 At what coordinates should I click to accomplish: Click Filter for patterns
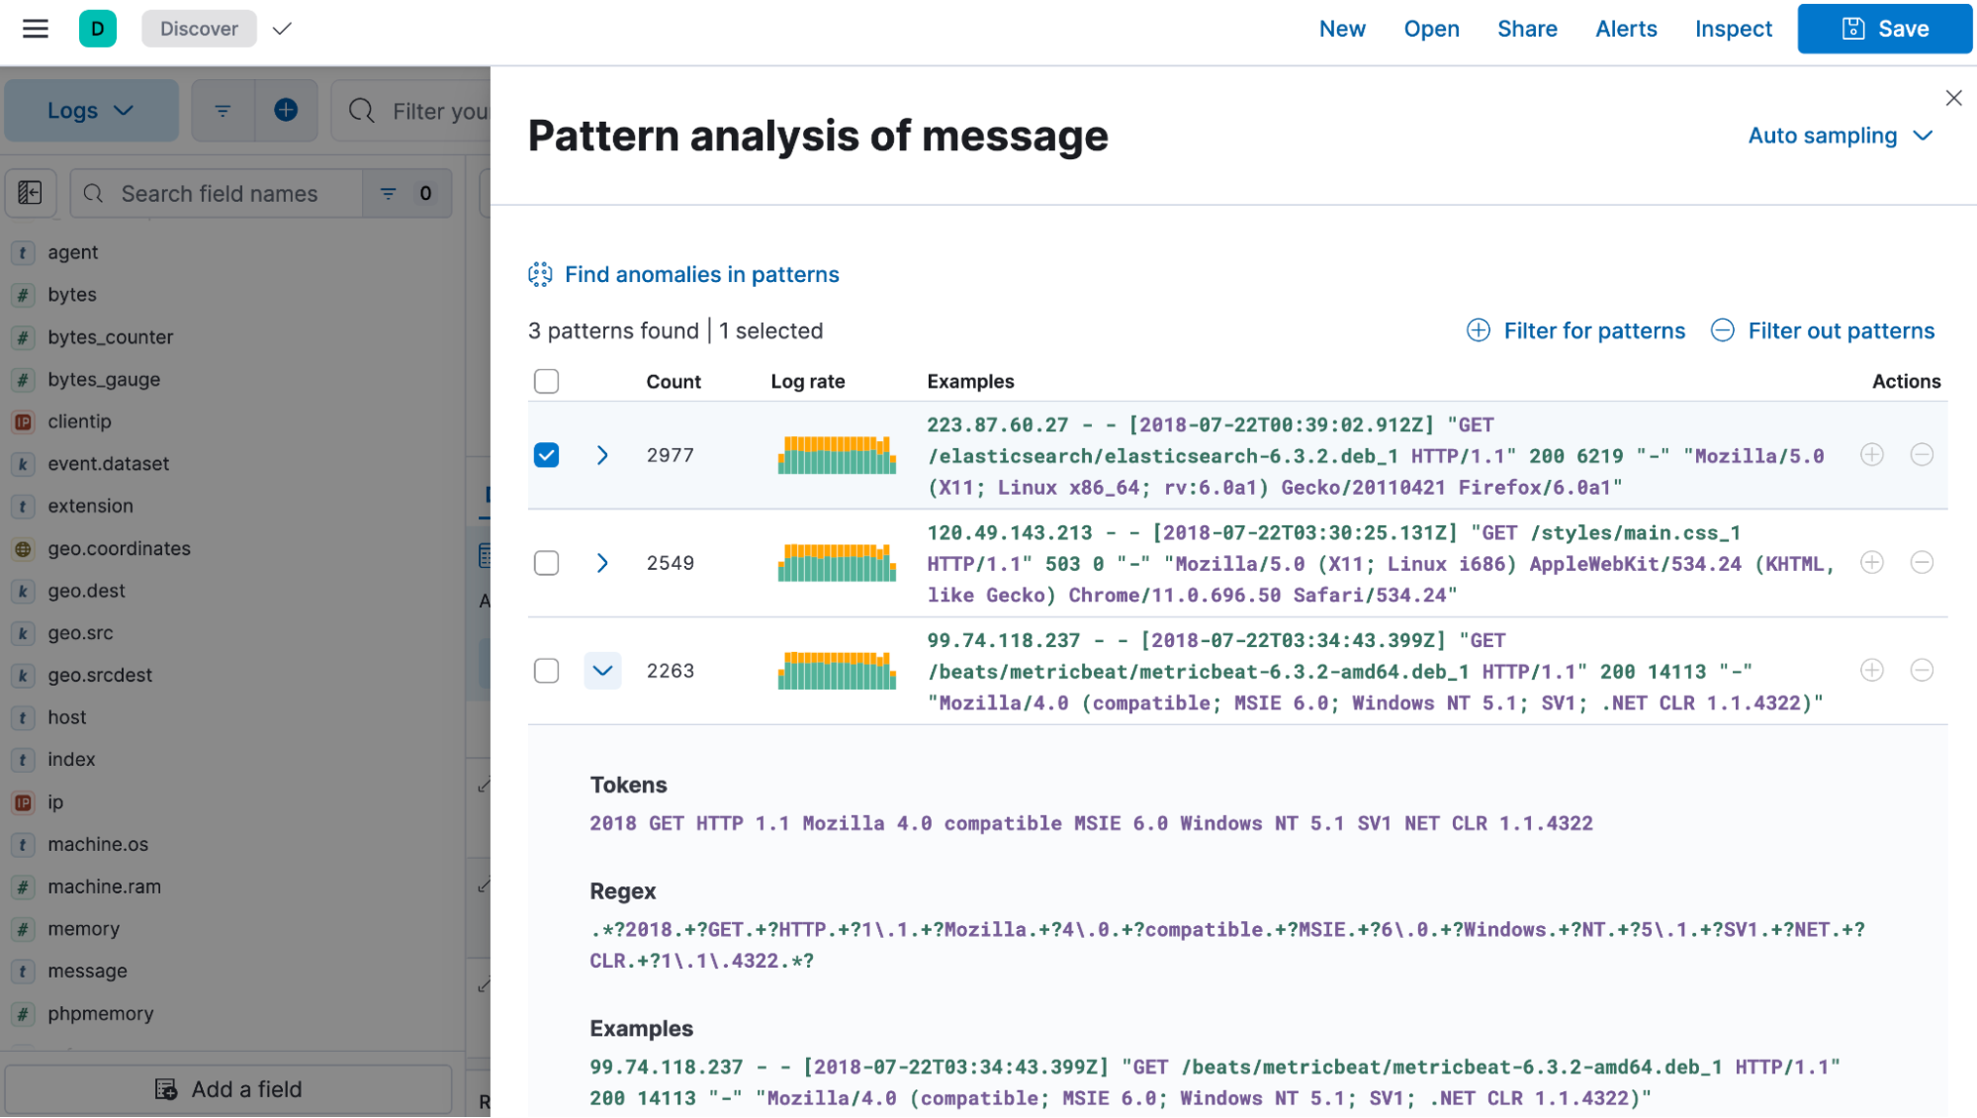pos(1575,330)
